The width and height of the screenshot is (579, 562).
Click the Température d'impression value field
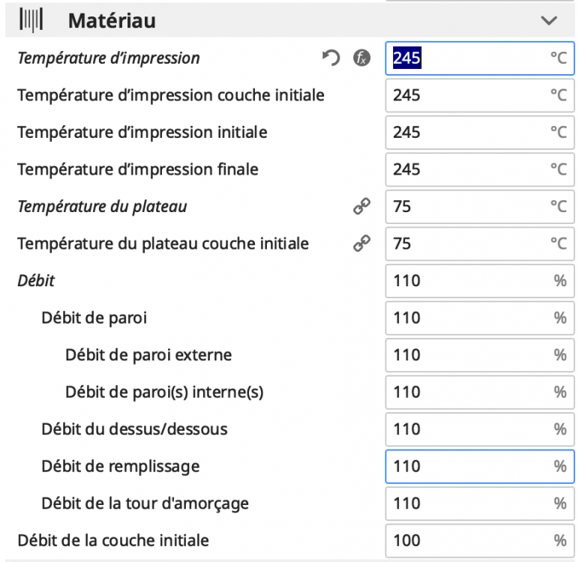click(479, 58)
